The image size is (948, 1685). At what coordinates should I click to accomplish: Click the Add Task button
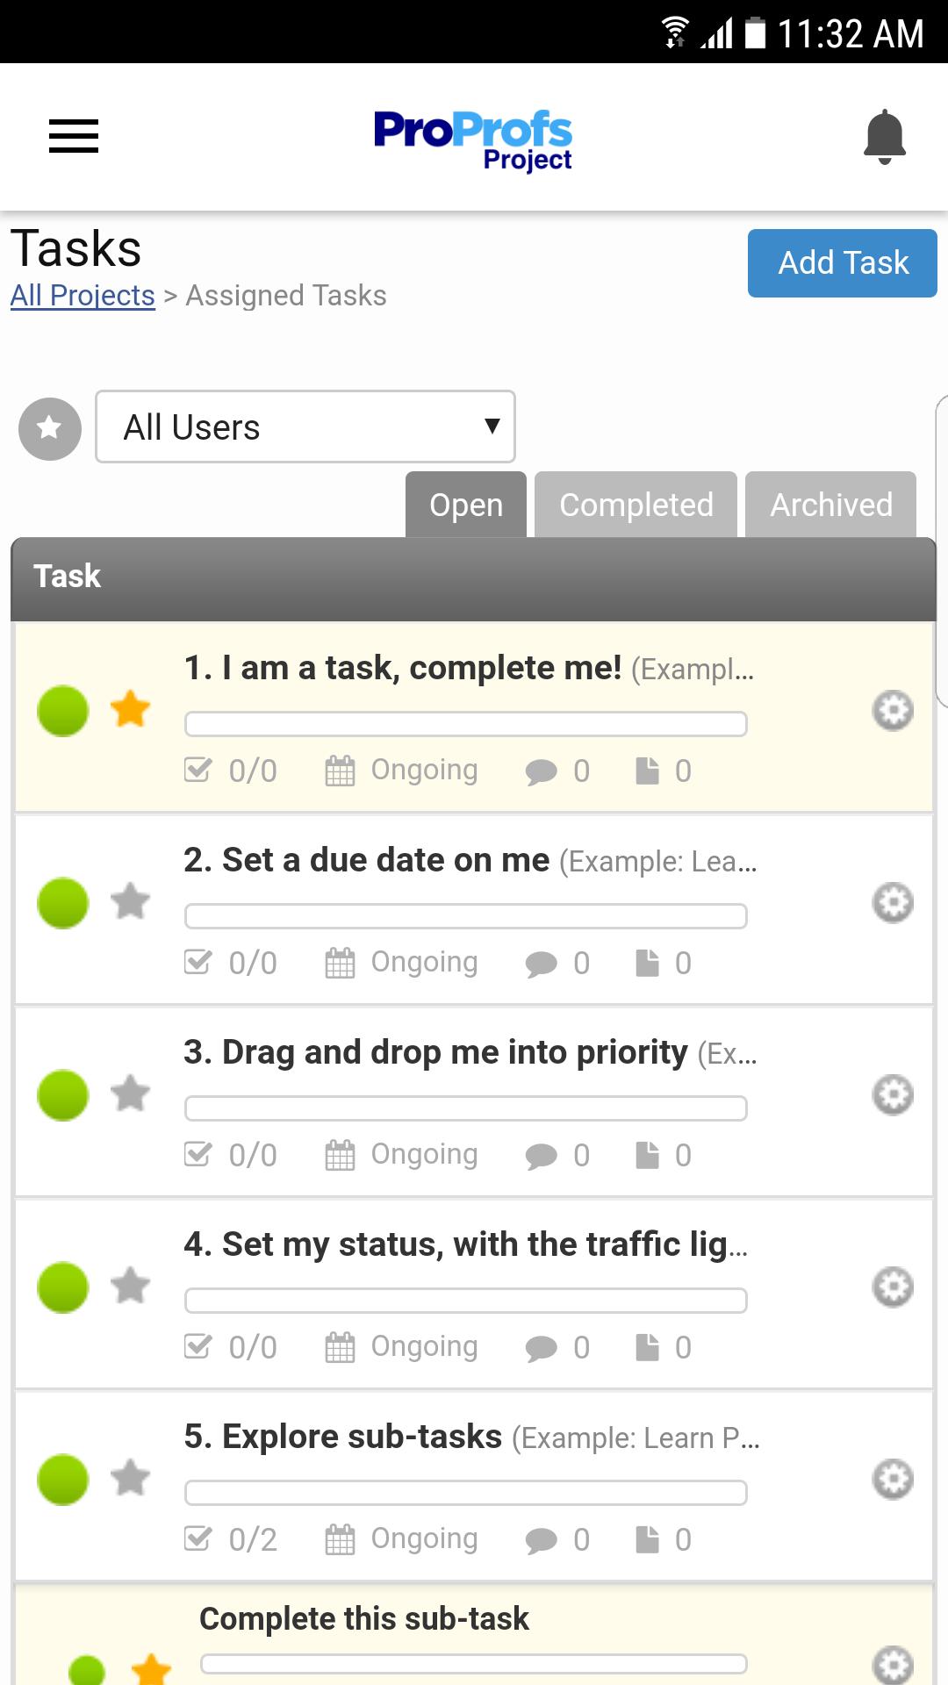tap(843, 263)
